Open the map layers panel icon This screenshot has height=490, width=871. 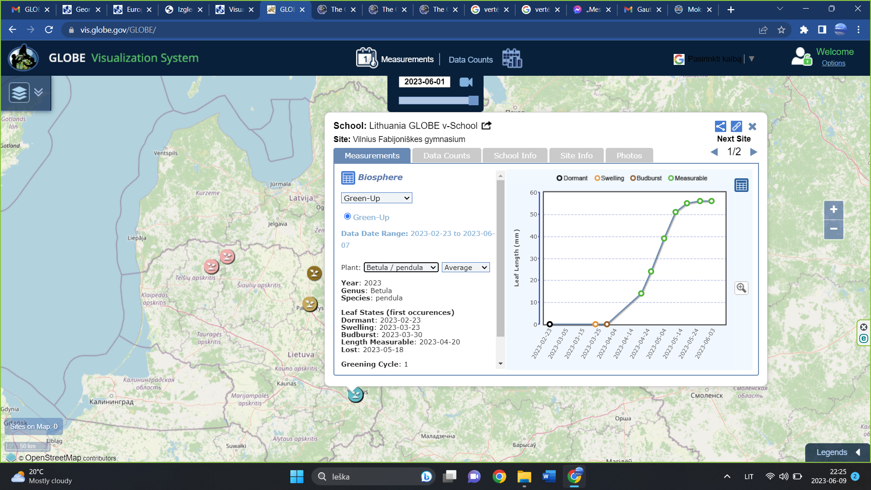tap(19, 93)
